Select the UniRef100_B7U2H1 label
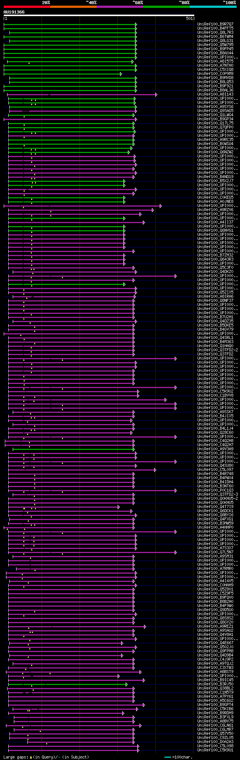This screenshot has width=240, height=760. coord(215,317)
